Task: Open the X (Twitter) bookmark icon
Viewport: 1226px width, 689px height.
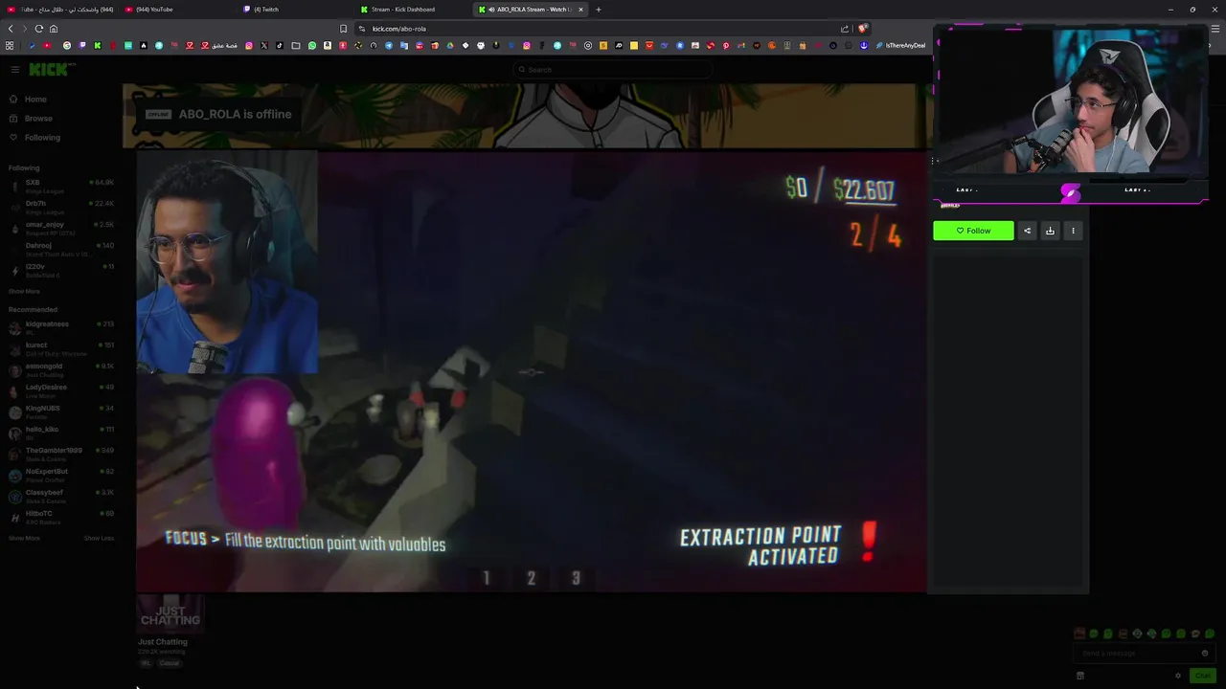Action: (264, 46)
